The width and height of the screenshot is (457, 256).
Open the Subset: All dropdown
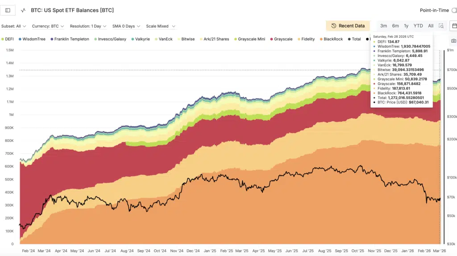pyautogui.click(x=14, y=26)
